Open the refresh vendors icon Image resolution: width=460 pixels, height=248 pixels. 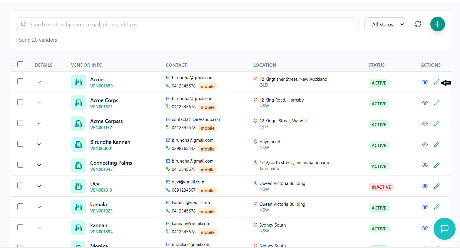(x=418, y=24)
